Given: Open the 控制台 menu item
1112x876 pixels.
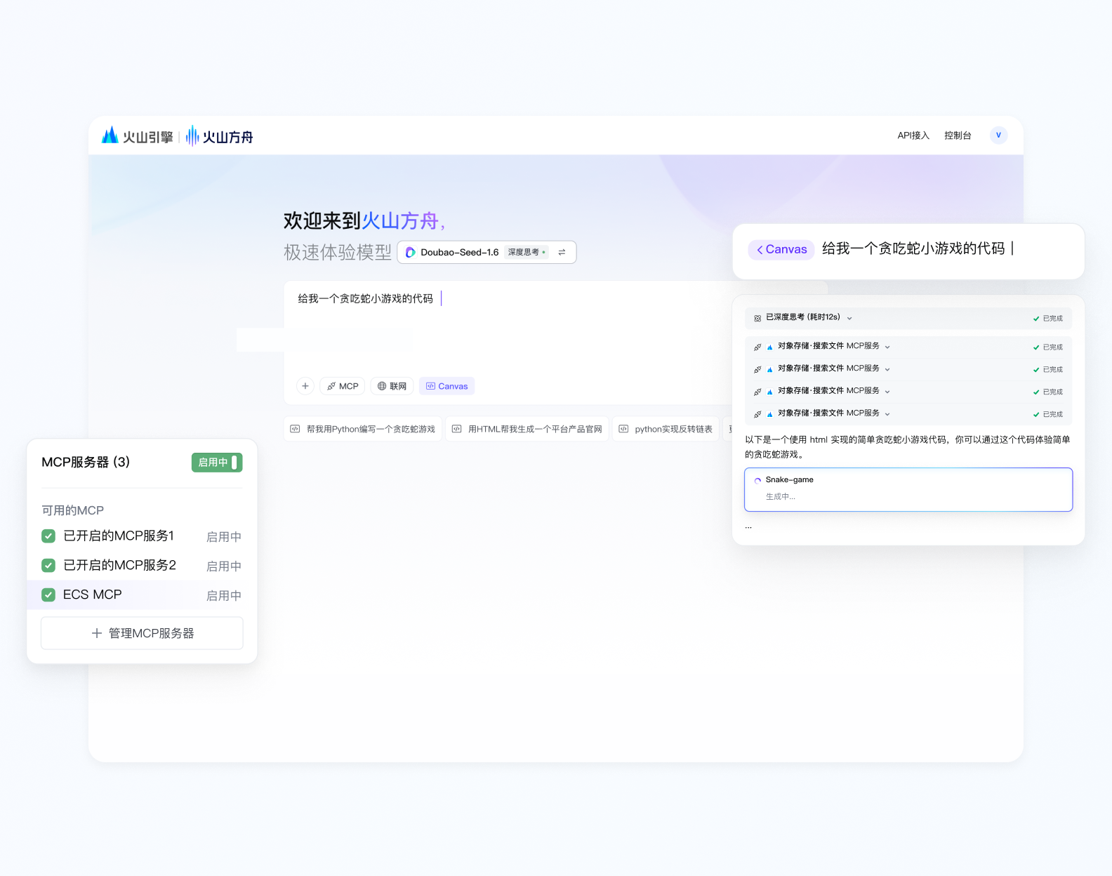Looking at the screenshot, I should point(958,135).
